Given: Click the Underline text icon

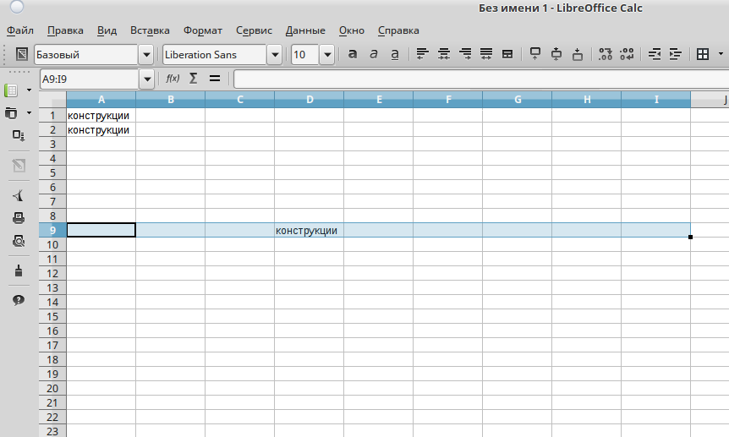Looking at the screenshot, I should pos(395,55).
